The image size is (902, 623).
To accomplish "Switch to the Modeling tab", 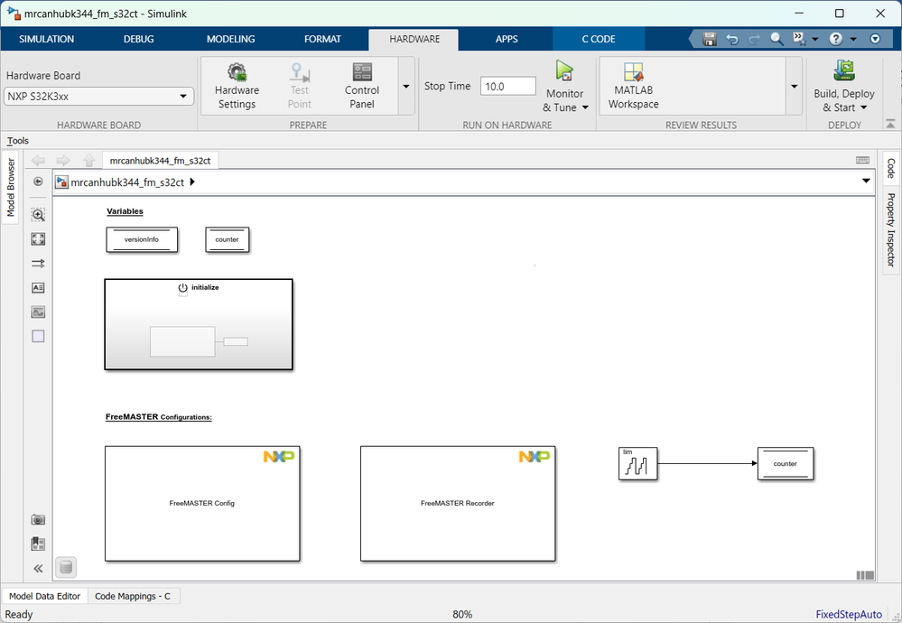I will (230, 39).
